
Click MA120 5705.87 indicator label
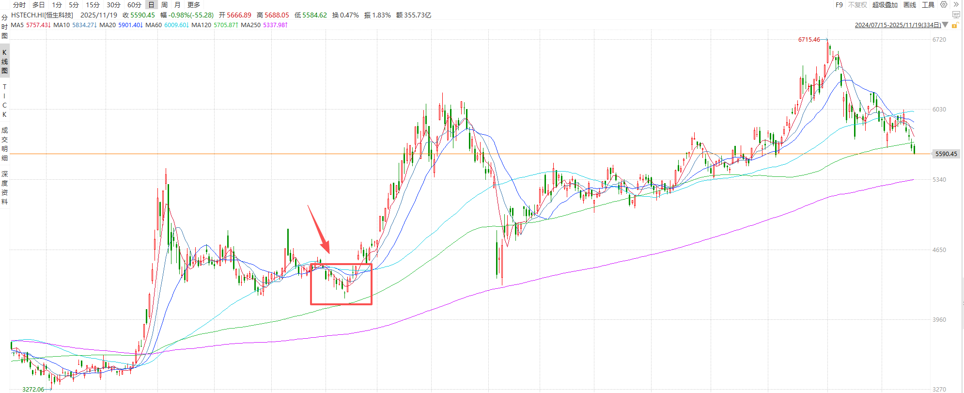[215, 25]
